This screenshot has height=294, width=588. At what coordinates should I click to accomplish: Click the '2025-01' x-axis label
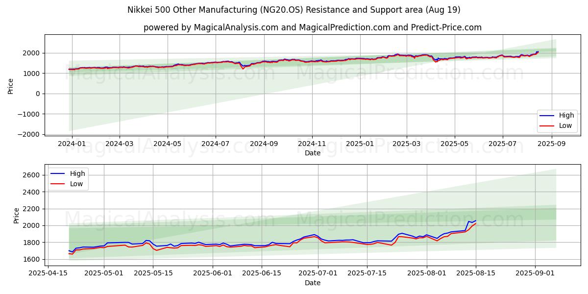tap(360, 144)
